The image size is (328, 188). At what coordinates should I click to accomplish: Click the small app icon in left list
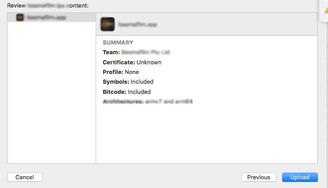pyautogui.click(x=20, y=17)
